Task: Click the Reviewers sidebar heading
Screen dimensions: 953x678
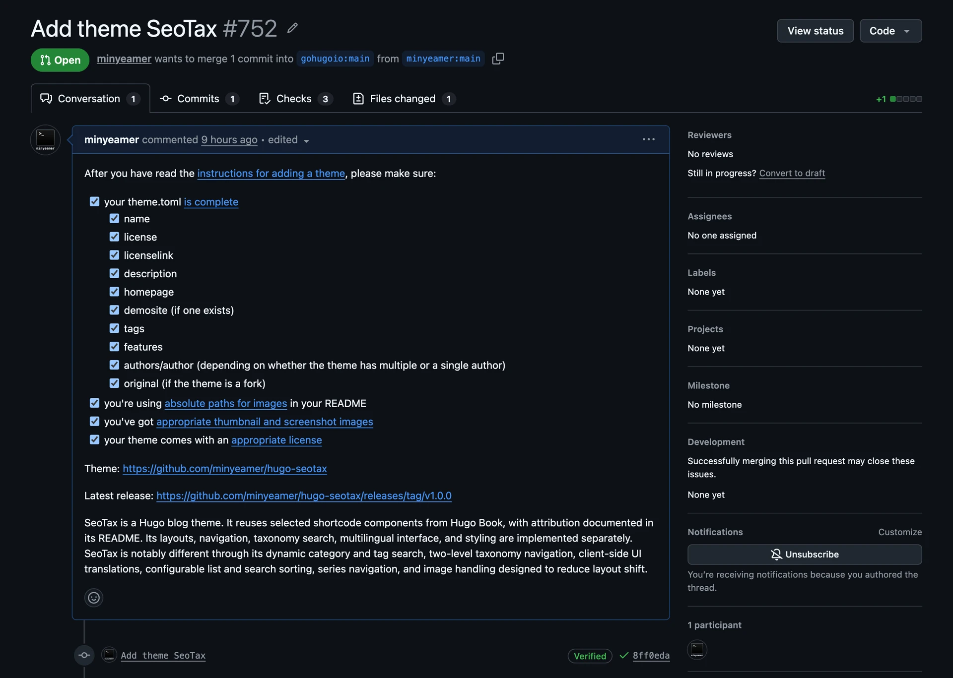Action: 709,135
